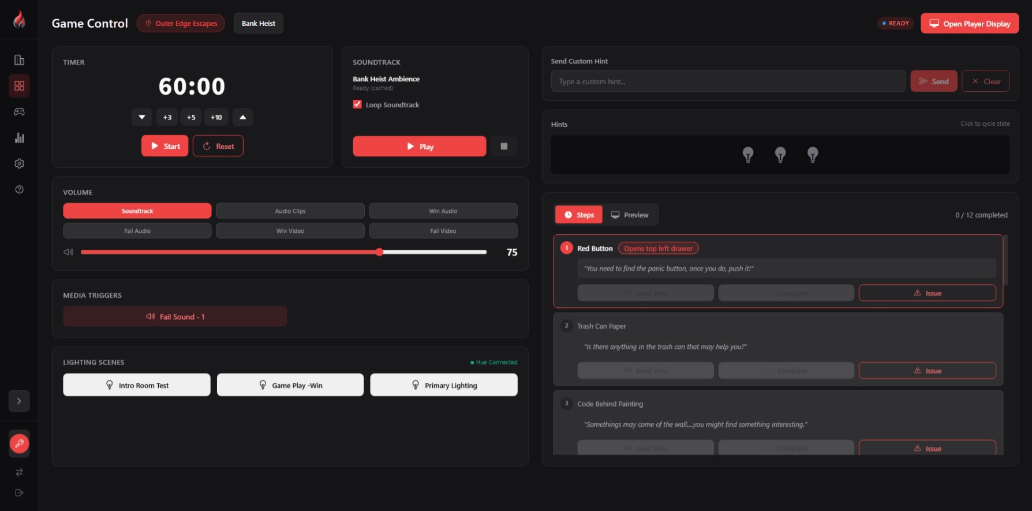1032x511 pixels.
Task: Select the dashboard grid icon in the sidebar
Action: coord(19,86)
